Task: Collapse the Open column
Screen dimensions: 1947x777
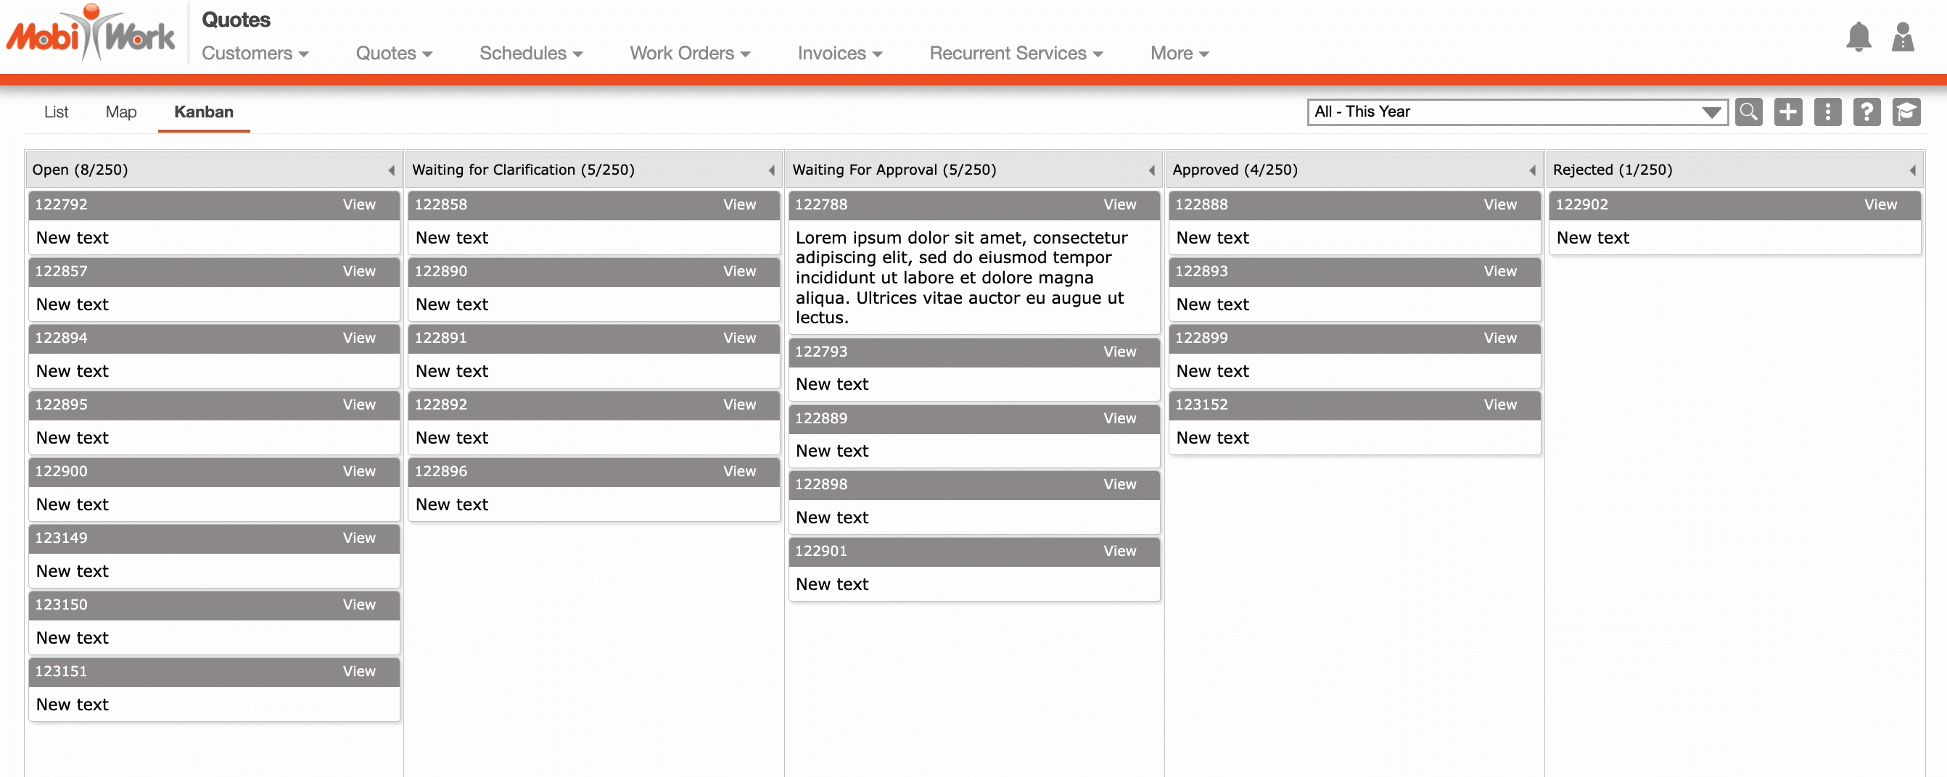Action: click(392, 170)
